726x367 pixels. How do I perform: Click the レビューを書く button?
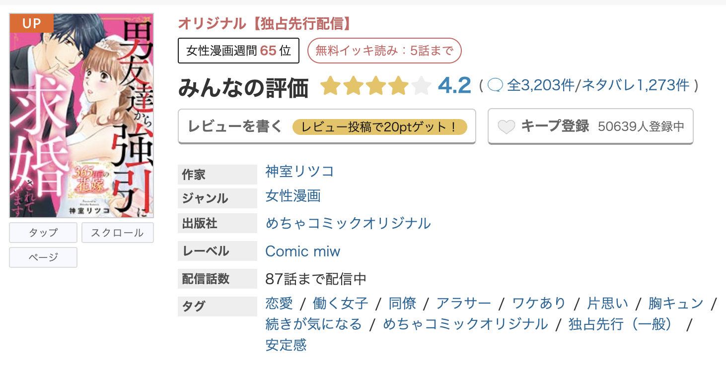coord(327,126)
